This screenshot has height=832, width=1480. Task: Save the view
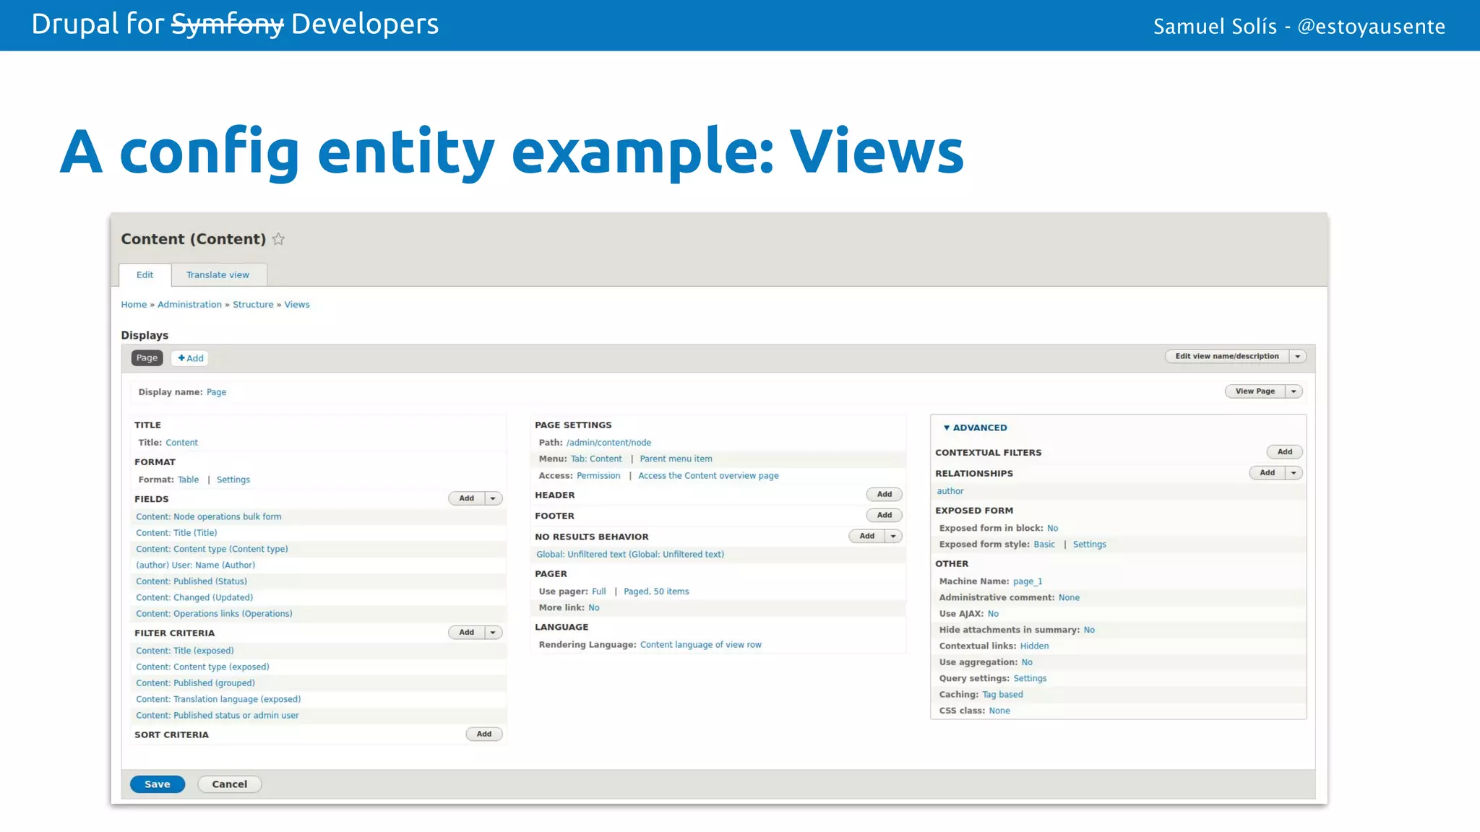[158, 784]
